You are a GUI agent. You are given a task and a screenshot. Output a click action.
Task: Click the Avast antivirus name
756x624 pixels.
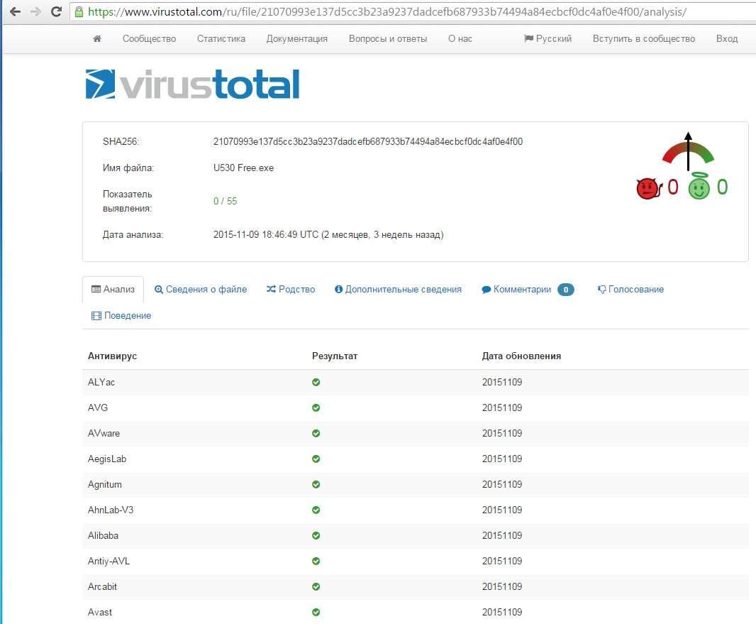click(x=100, y=613)
